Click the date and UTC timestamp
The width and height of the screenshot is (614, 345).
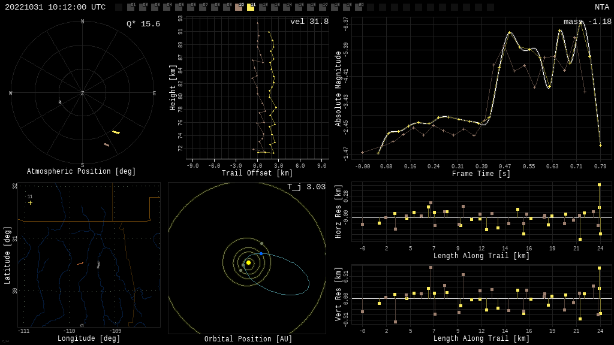coord(55,7)
